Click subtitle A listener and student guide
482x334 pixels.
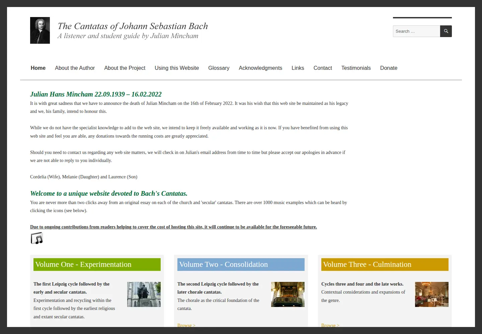[128, 36]
